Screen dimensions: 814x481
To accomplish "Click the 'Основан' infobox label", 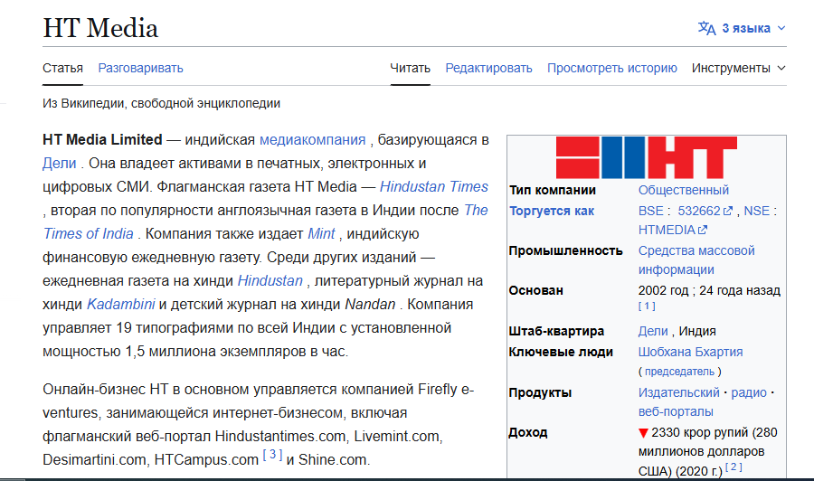I will pos(535,290).
